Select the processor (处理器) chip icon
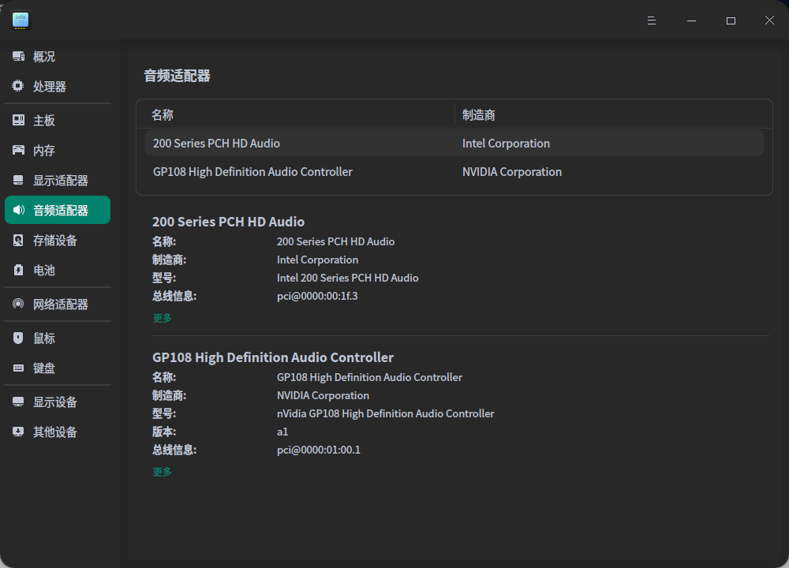Screen dimensions: 789x568 click(18, 87)
